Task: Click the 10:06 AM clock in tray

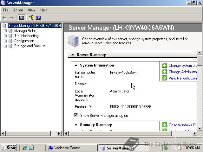Action: 193,148
